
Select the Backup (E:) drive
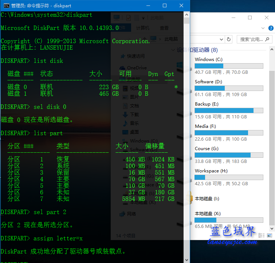(x=229, y=110)
